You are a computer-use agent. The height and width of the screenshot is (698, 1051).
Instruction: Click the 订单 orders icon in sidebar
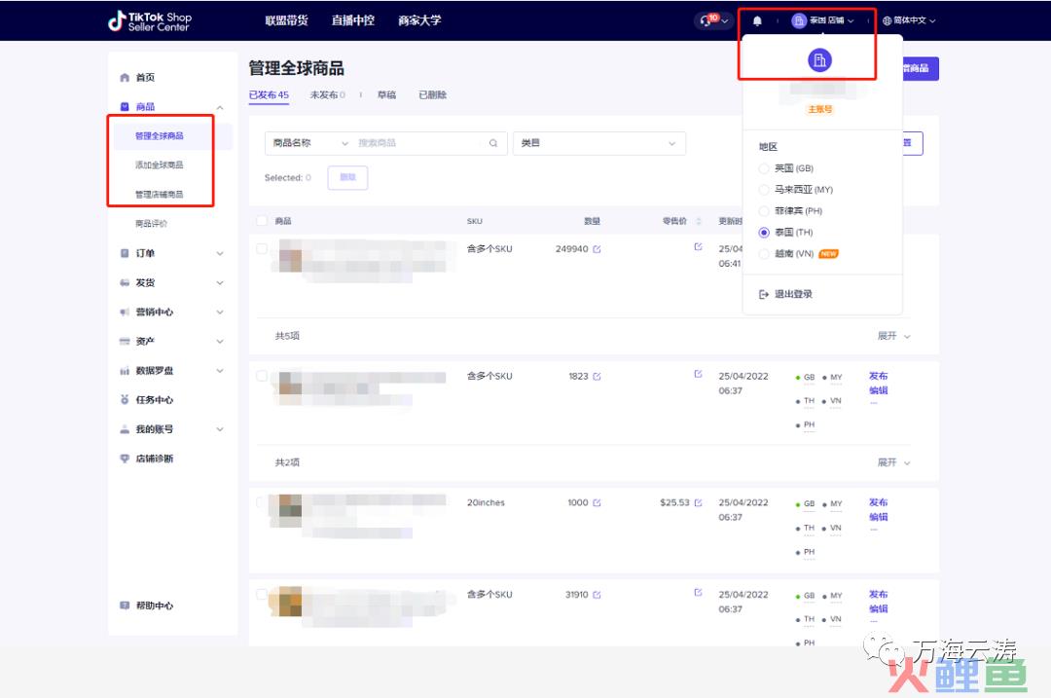coord(124,253)
